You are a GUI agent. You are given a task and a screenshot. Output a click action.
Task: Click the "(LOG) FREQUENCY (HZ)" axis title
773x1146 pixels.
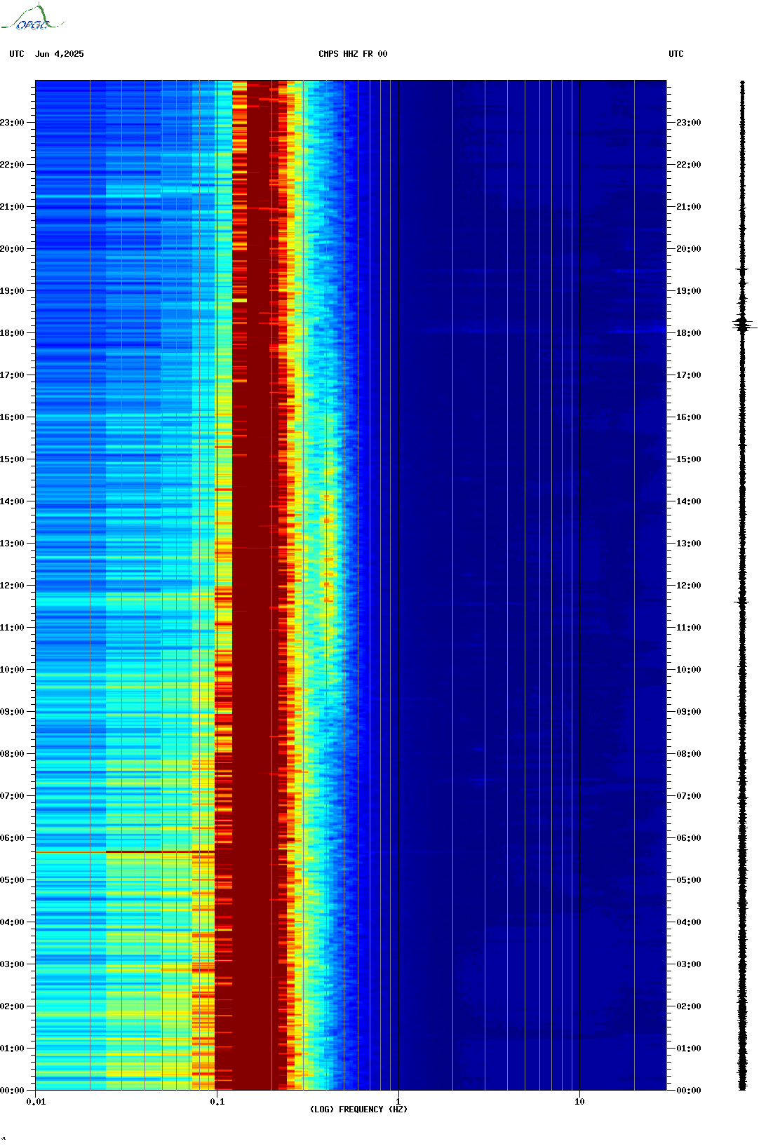pyautogui.click(x=358, y=1110)
